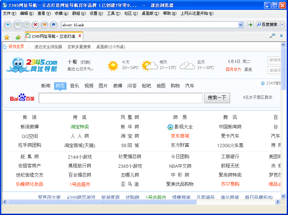Click the green Go arrow button
The width and height of the screenshot is (288, 215).
250,25
